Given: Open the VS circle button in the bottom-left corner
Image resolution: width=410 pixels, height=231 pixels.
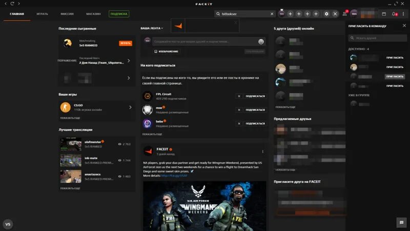Looking at the screenshot, I should [x=8, y=224].
